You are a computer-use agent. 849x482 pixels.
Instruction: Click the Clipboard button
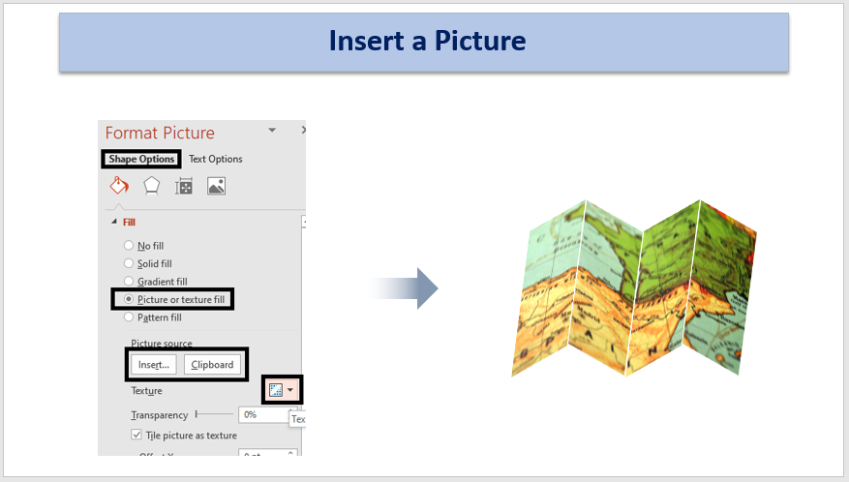tap(212, 365)
